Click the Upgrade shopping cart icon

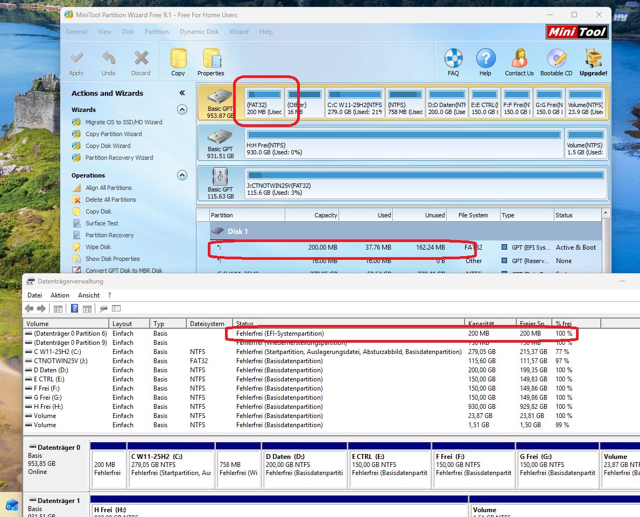594,58
